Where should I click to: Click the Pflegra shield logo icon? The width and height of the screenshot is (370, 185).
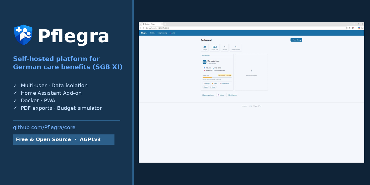pyautogui.click(x=23, y=35)
